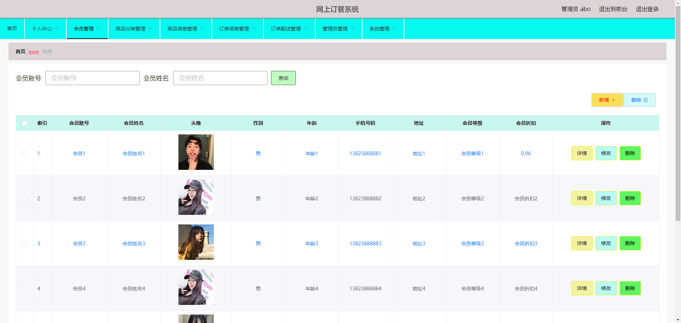Click 修改 for 会员1
This screenshot has height=323, width=681.
[606, 153]
